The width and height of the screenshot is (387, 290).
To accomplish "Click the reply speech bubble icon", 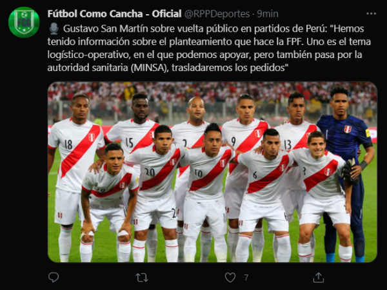I will 54,277.
